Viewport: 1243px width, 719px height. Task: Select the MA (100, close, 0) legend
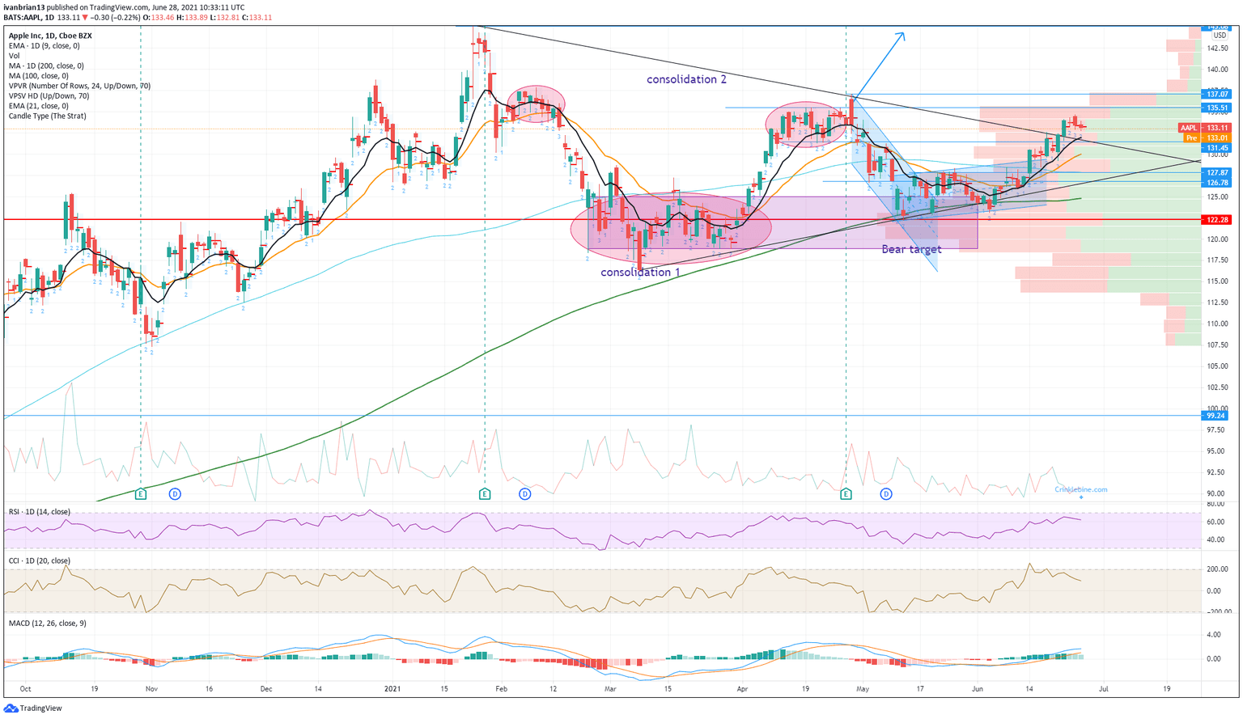tap(39, 76)
